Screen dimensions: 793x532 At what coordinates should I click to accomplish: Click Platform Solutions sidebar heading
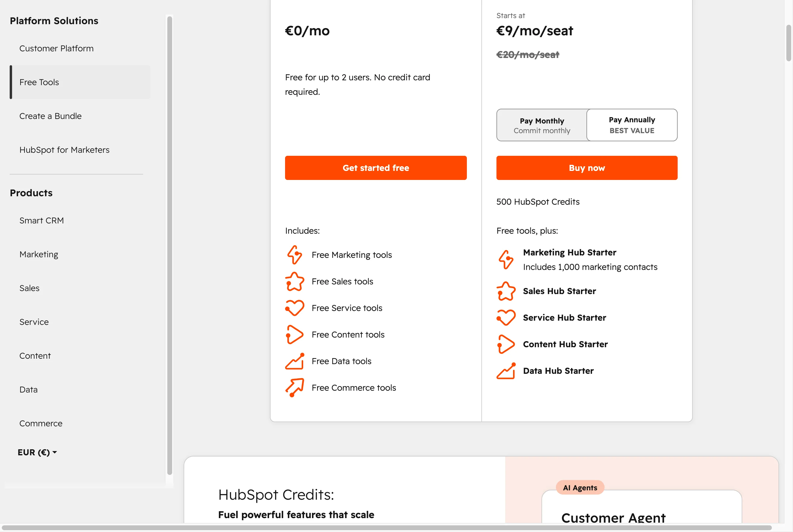click(x=54, y=21)
